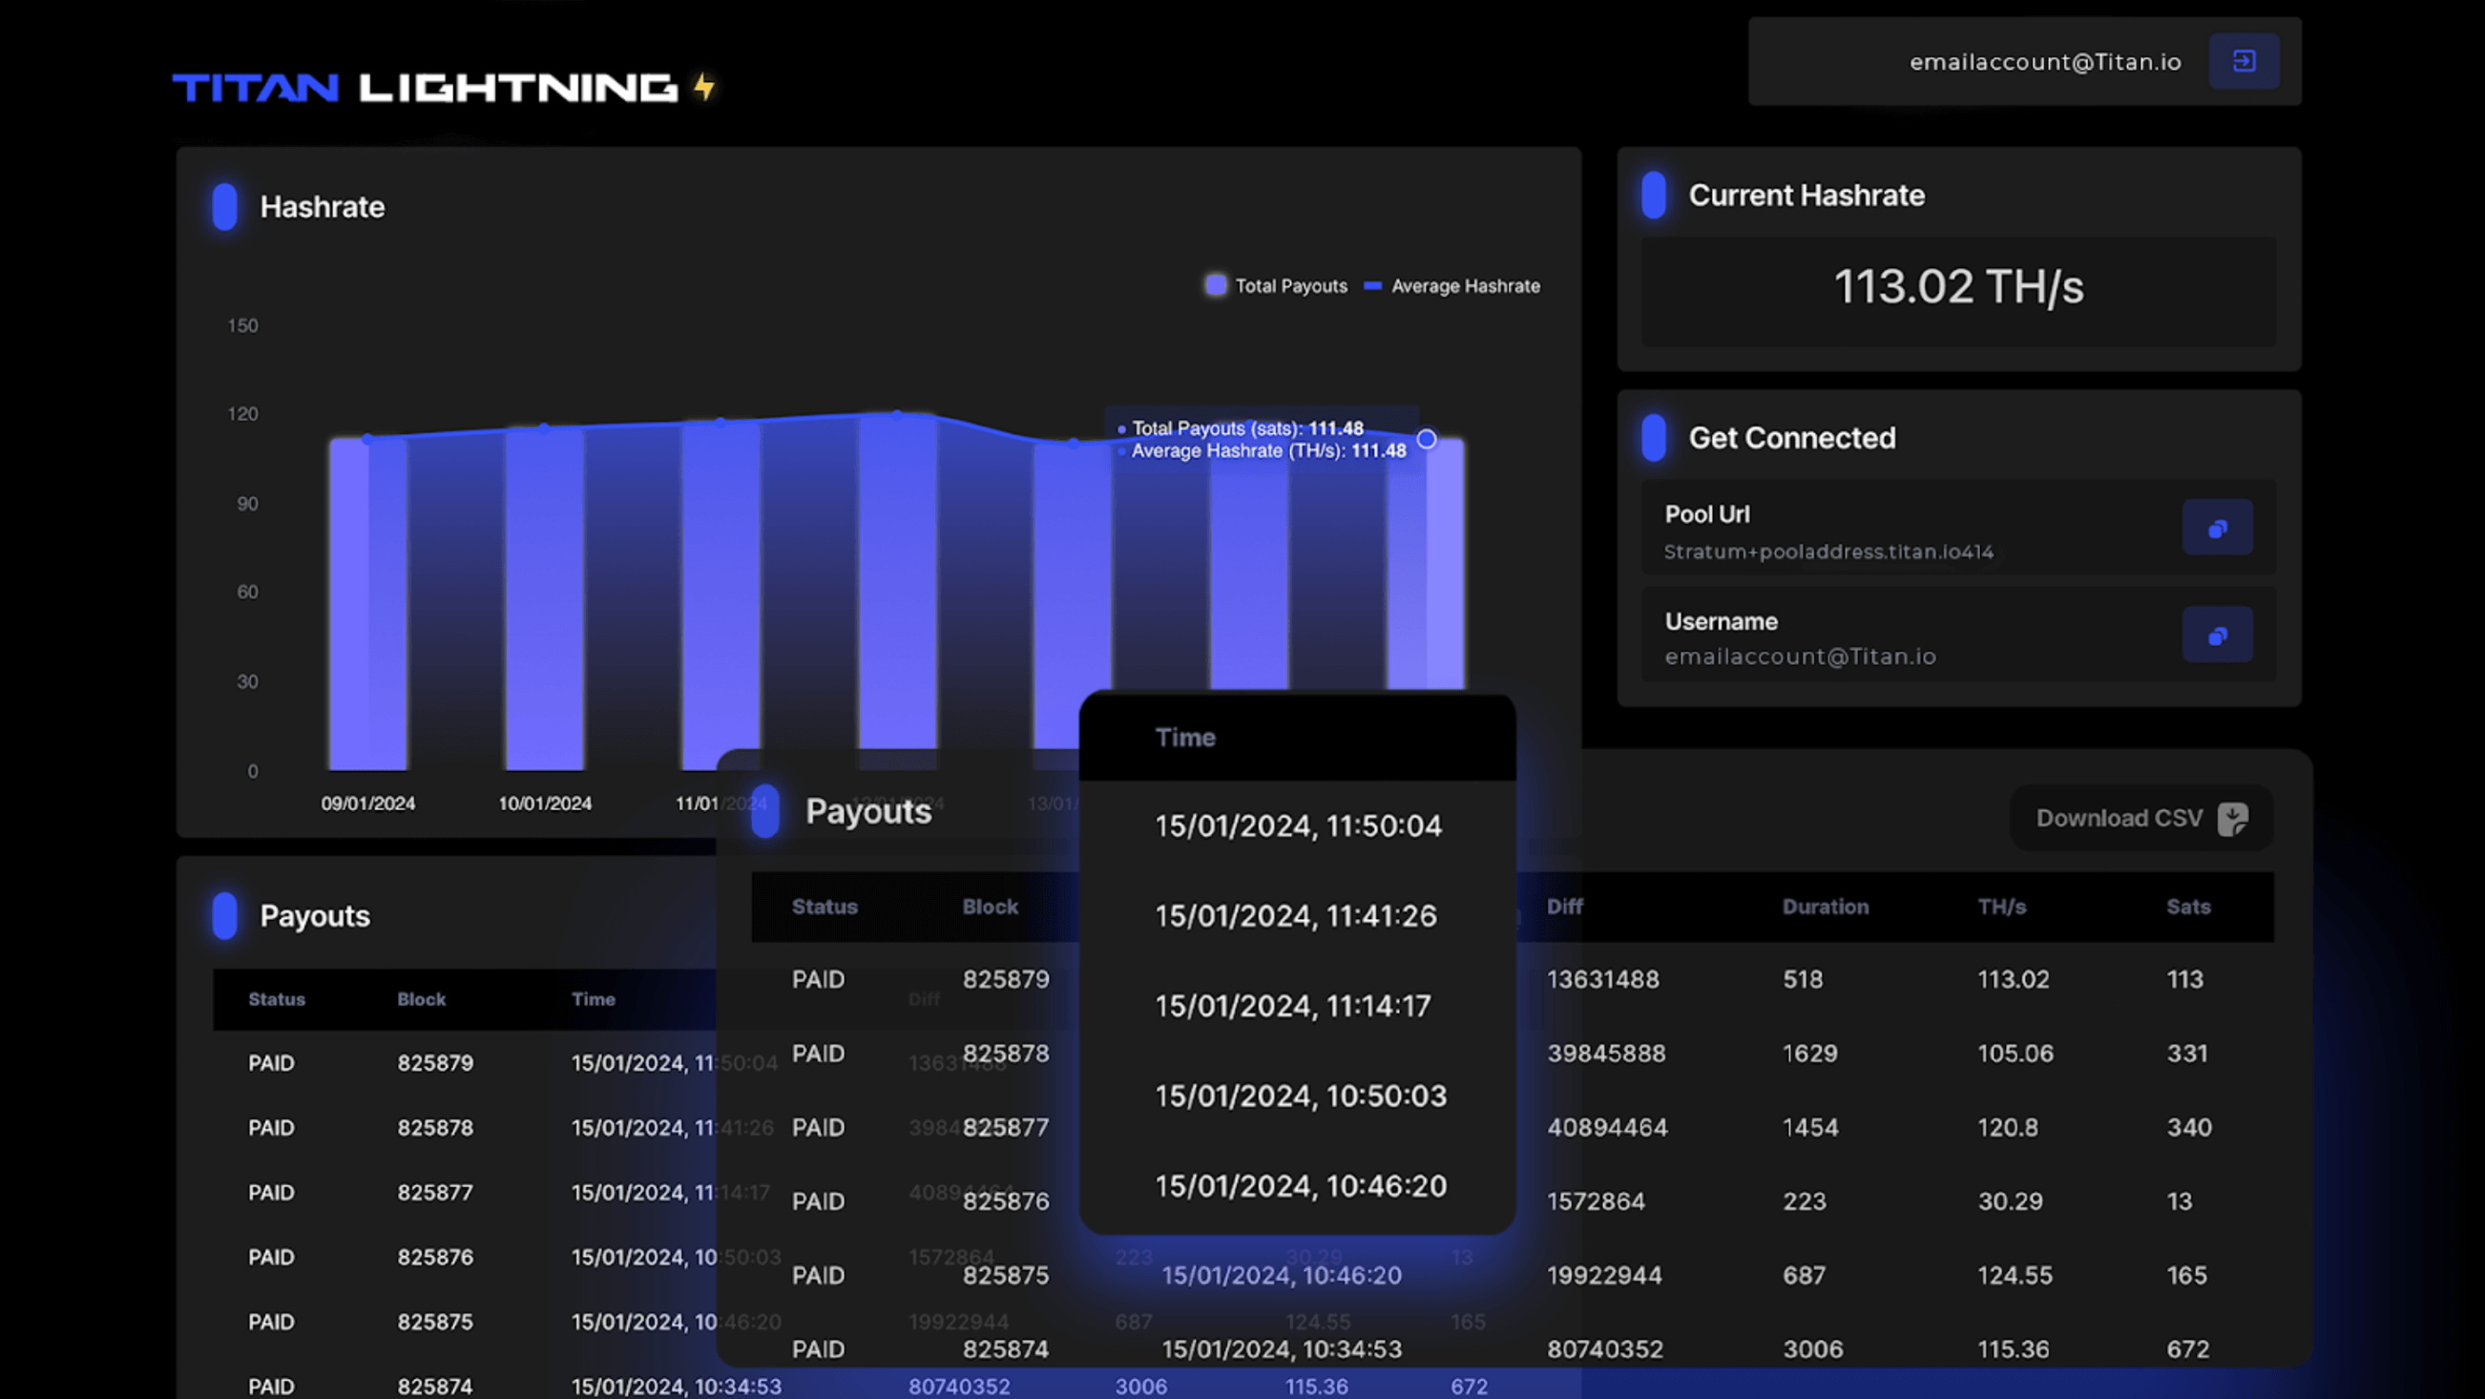Sort by the Time column header in popup

tap(1184, 737)
